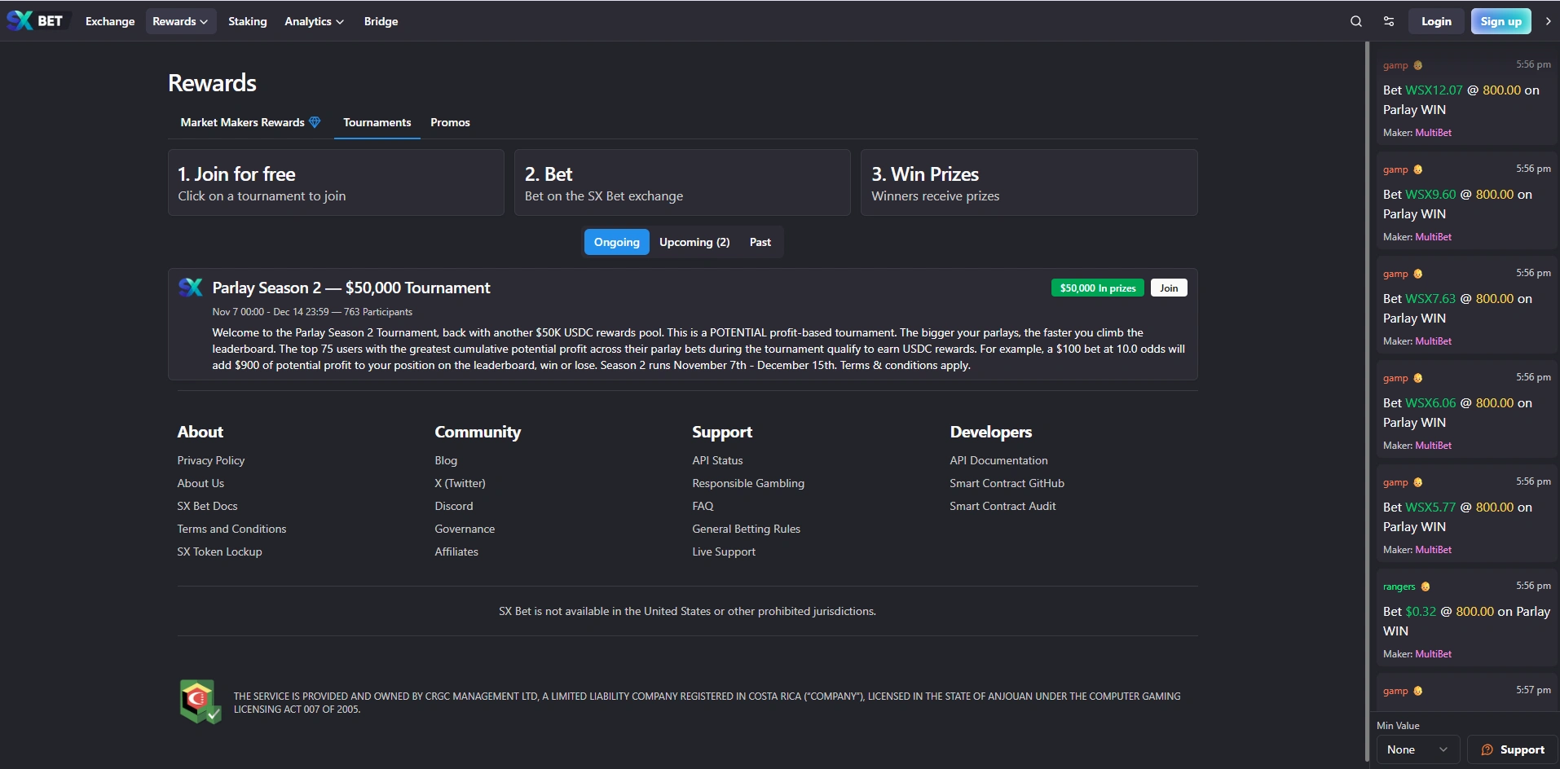This screenshot has height=769, width=1560.
Task: Click the $50,000 in prizes badge
Action: (x=1098, y=288)
